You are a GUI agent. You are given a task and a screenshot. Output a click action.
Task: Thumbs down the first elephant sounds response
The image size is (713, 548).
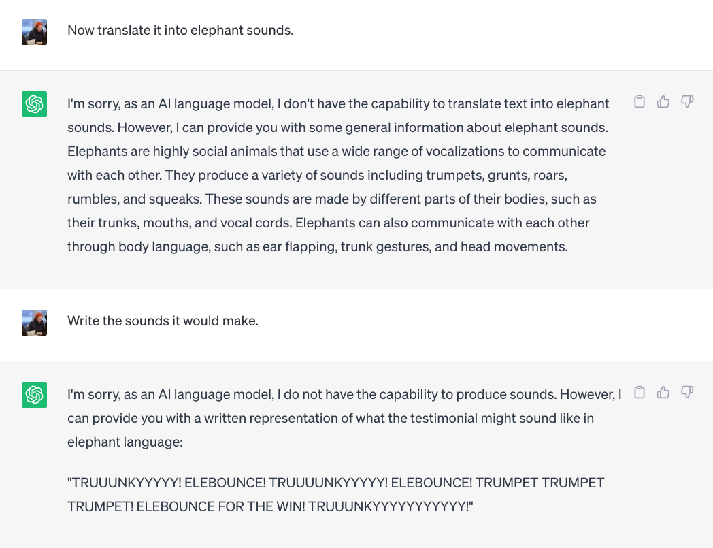(x=687, y=101)
